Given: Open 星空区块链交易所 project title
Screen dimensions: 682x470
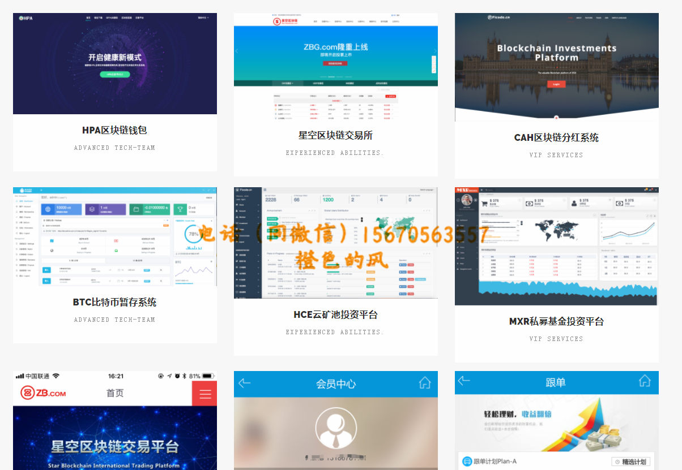Looking at the screenshot, I should [335, 135].
